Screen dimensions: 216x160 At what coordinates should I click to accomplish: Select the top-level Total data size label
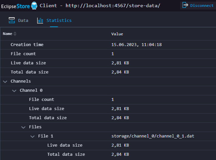[x=30, y=72]
